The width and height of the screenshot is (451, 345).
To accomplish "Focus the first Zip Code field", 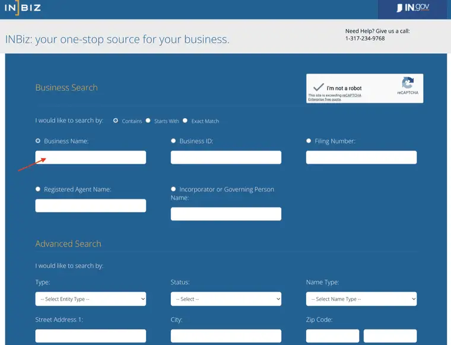I will 332,336.
